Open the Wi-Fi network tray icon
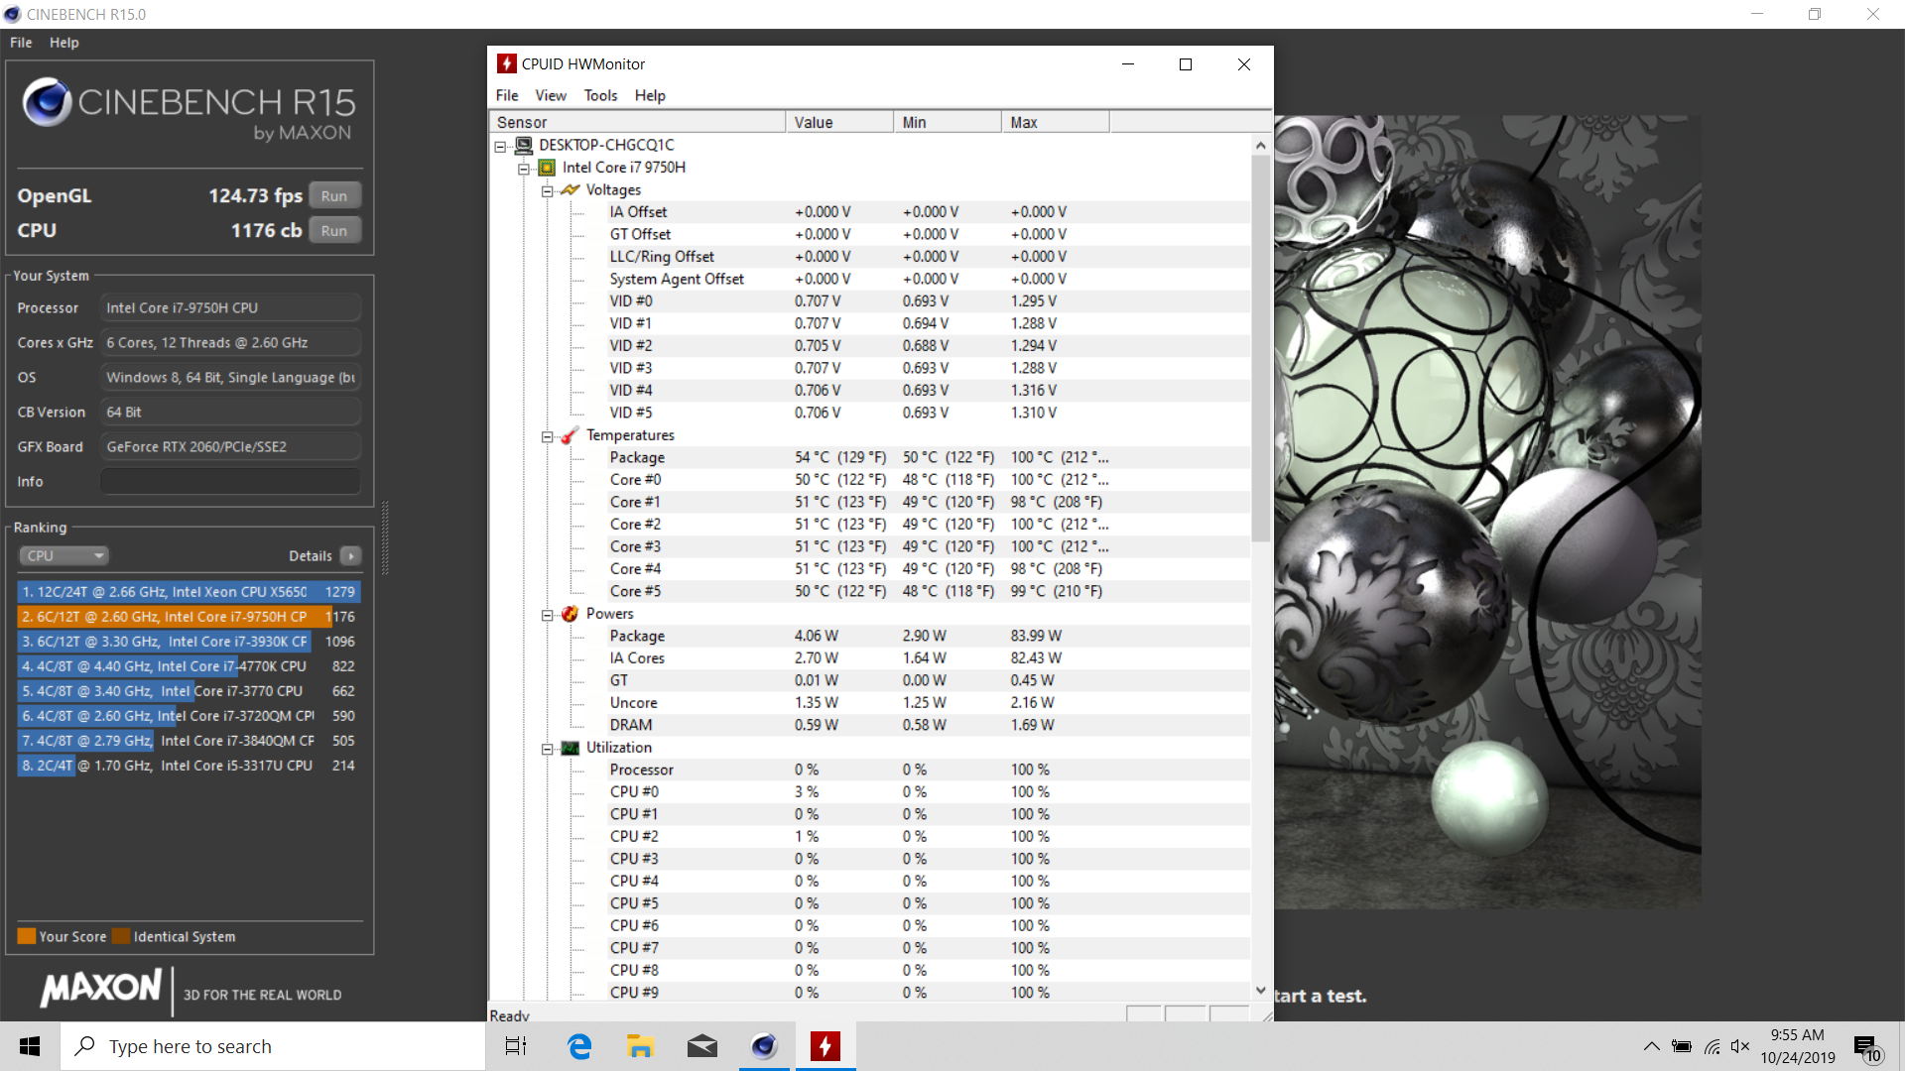1905x1071 pixels. [1713, 1046]
